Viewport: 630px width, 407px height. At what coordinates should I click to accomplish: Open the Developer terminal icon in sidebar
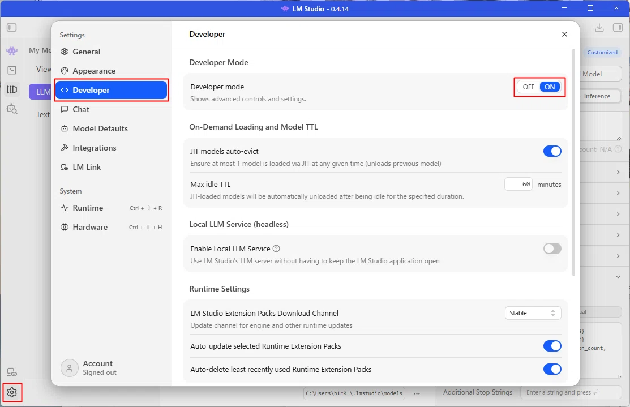coord(12,70)
